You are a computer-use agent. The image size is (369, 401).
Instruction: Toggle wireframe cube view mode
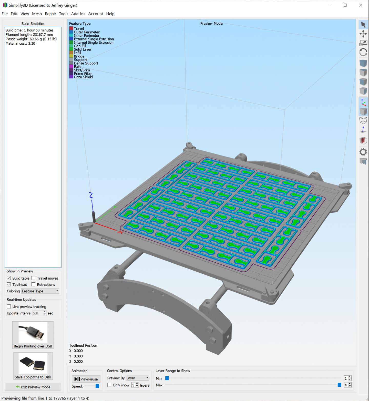click(363, 121)
